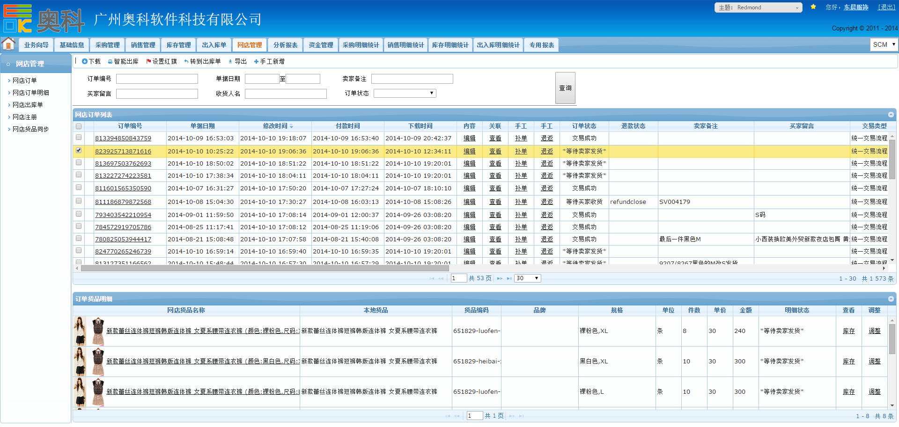Click the home icon in navigation bar
Screen dimensions: 899x427
[8, 44]
